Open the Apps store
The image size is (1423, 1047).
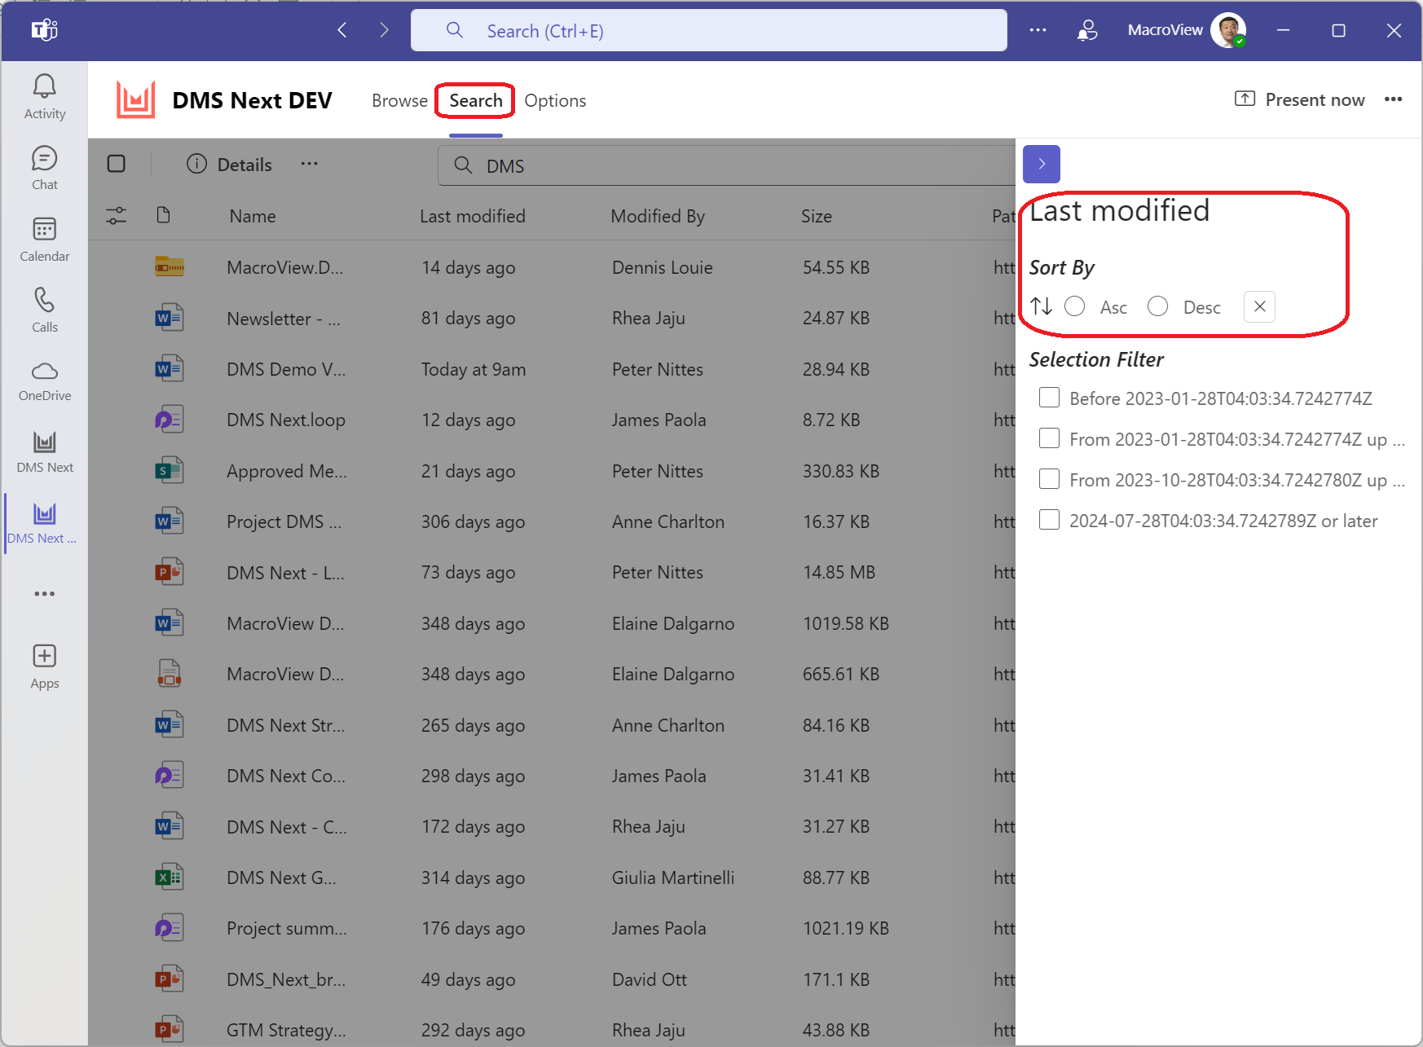[45, 666]
